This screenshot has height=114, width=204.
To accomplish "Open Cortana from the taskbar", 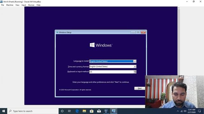I will pyautogui.click(x=62, y=111).
